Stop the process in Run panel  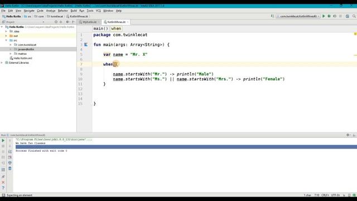(3, 146)
